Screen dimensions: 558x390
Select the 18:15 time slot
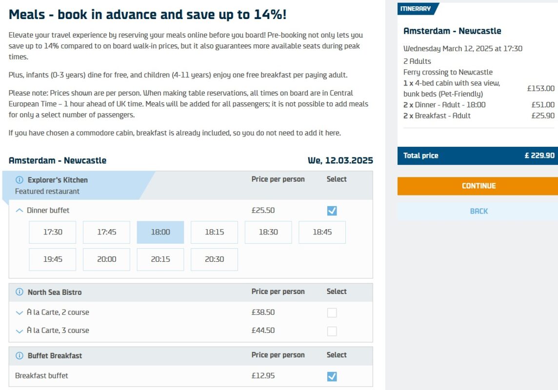point(214,232)
